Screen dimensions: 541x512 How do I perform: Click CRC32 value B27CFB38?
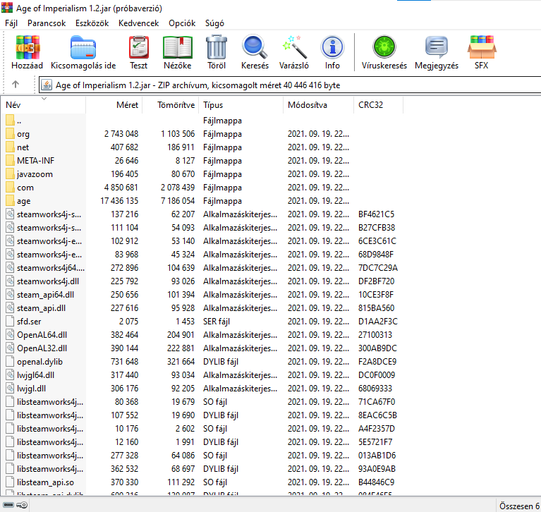click(377, 228)
